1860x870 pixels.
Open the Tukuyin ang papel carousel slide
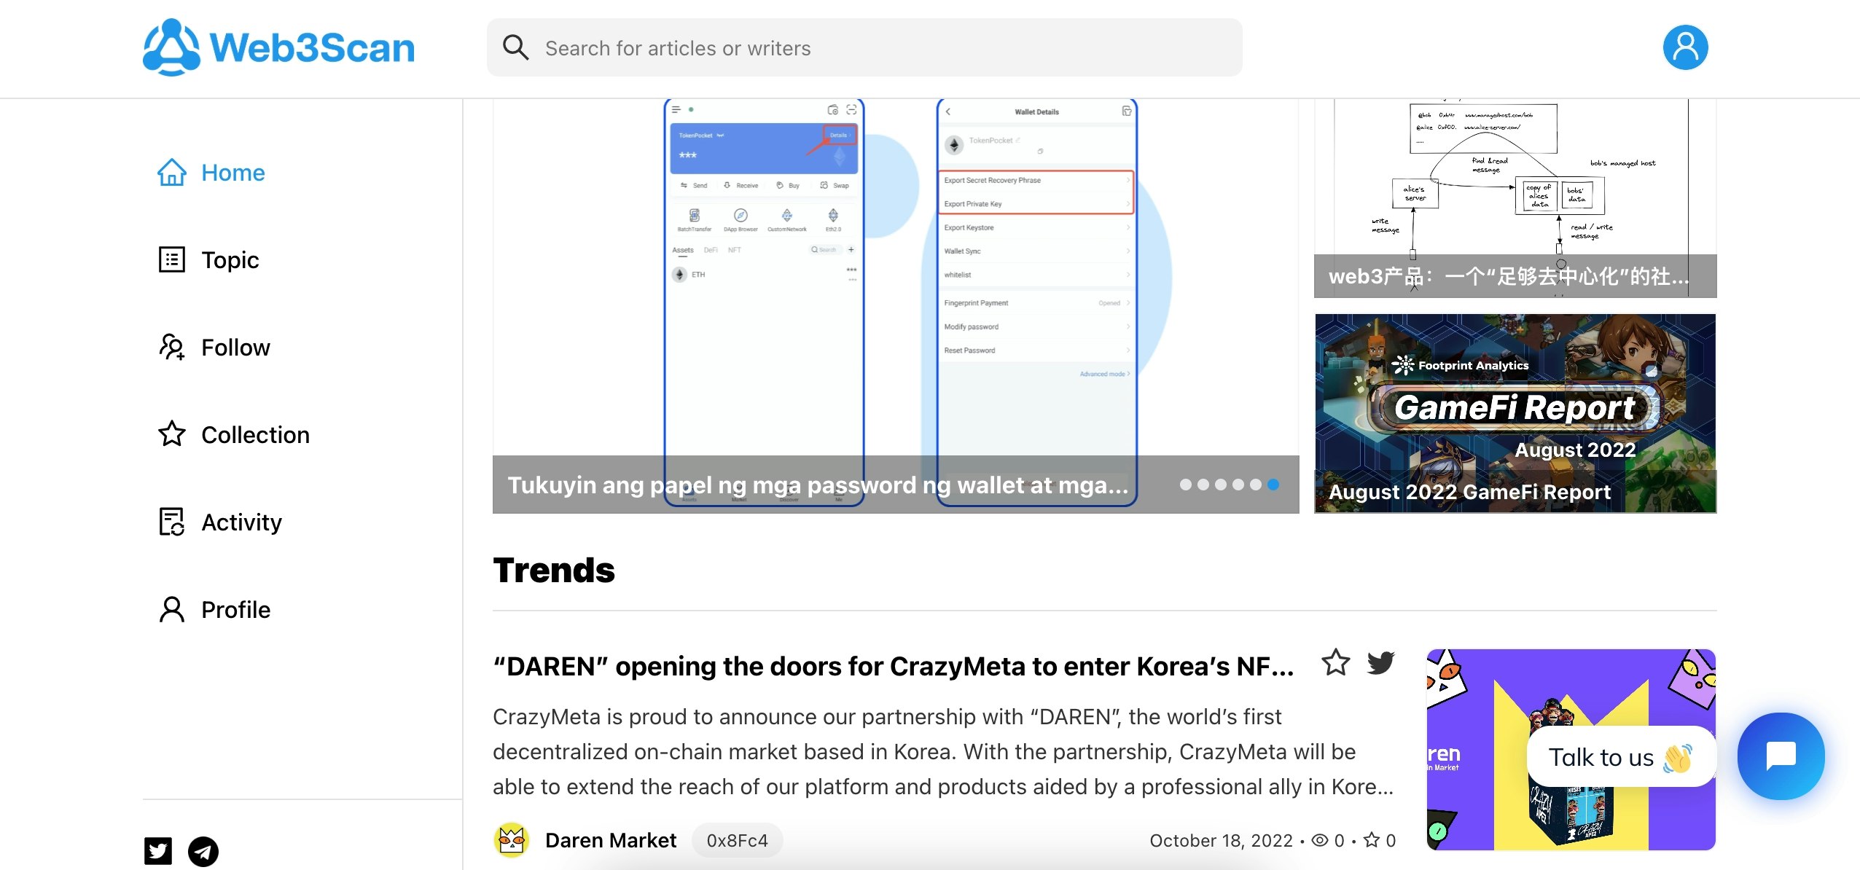896,306
